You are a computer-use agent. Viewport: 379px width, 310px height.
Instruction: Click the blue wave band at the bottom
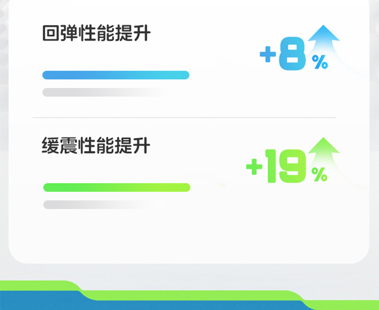(144, 302)
